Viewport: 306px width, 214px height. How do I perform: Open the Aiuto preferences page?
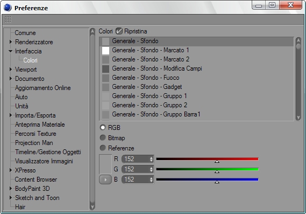pyautogui.click(x=22, y=97)
